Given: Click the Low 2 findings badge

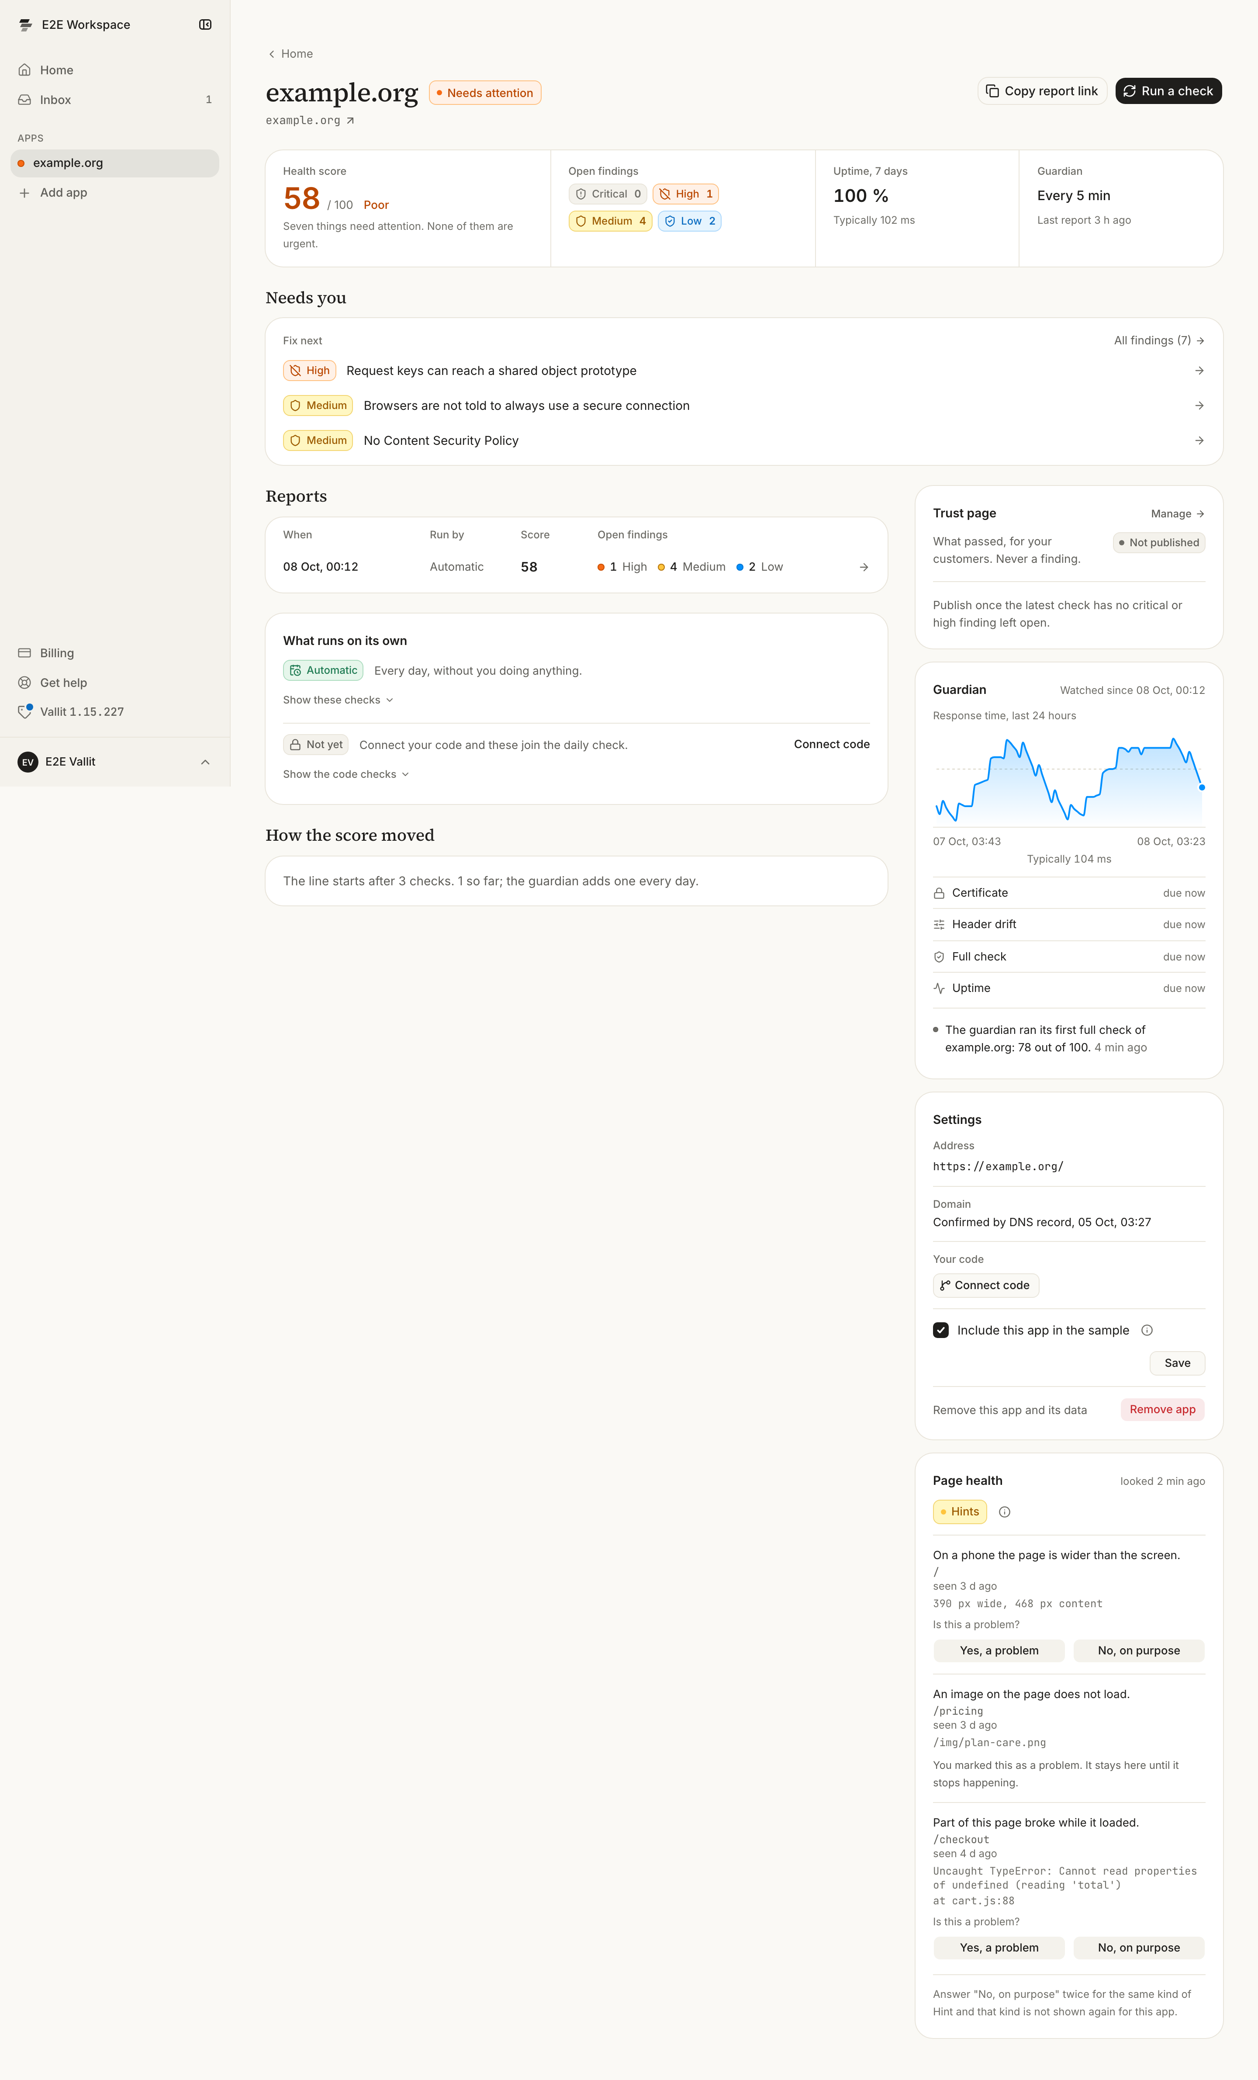Looking at the screenshot, I should click(x=689, y=221).
